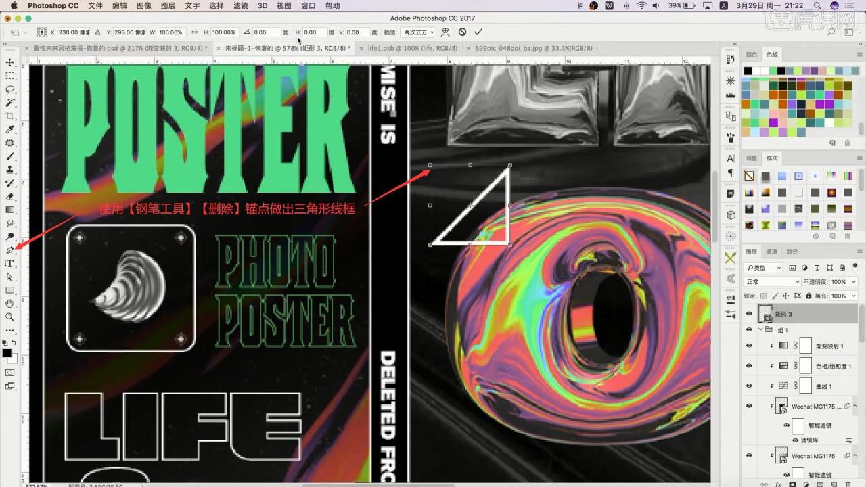This screenshot has height=487, width=866.
Task: Select the Eraser tool
Action: point(9,196)
